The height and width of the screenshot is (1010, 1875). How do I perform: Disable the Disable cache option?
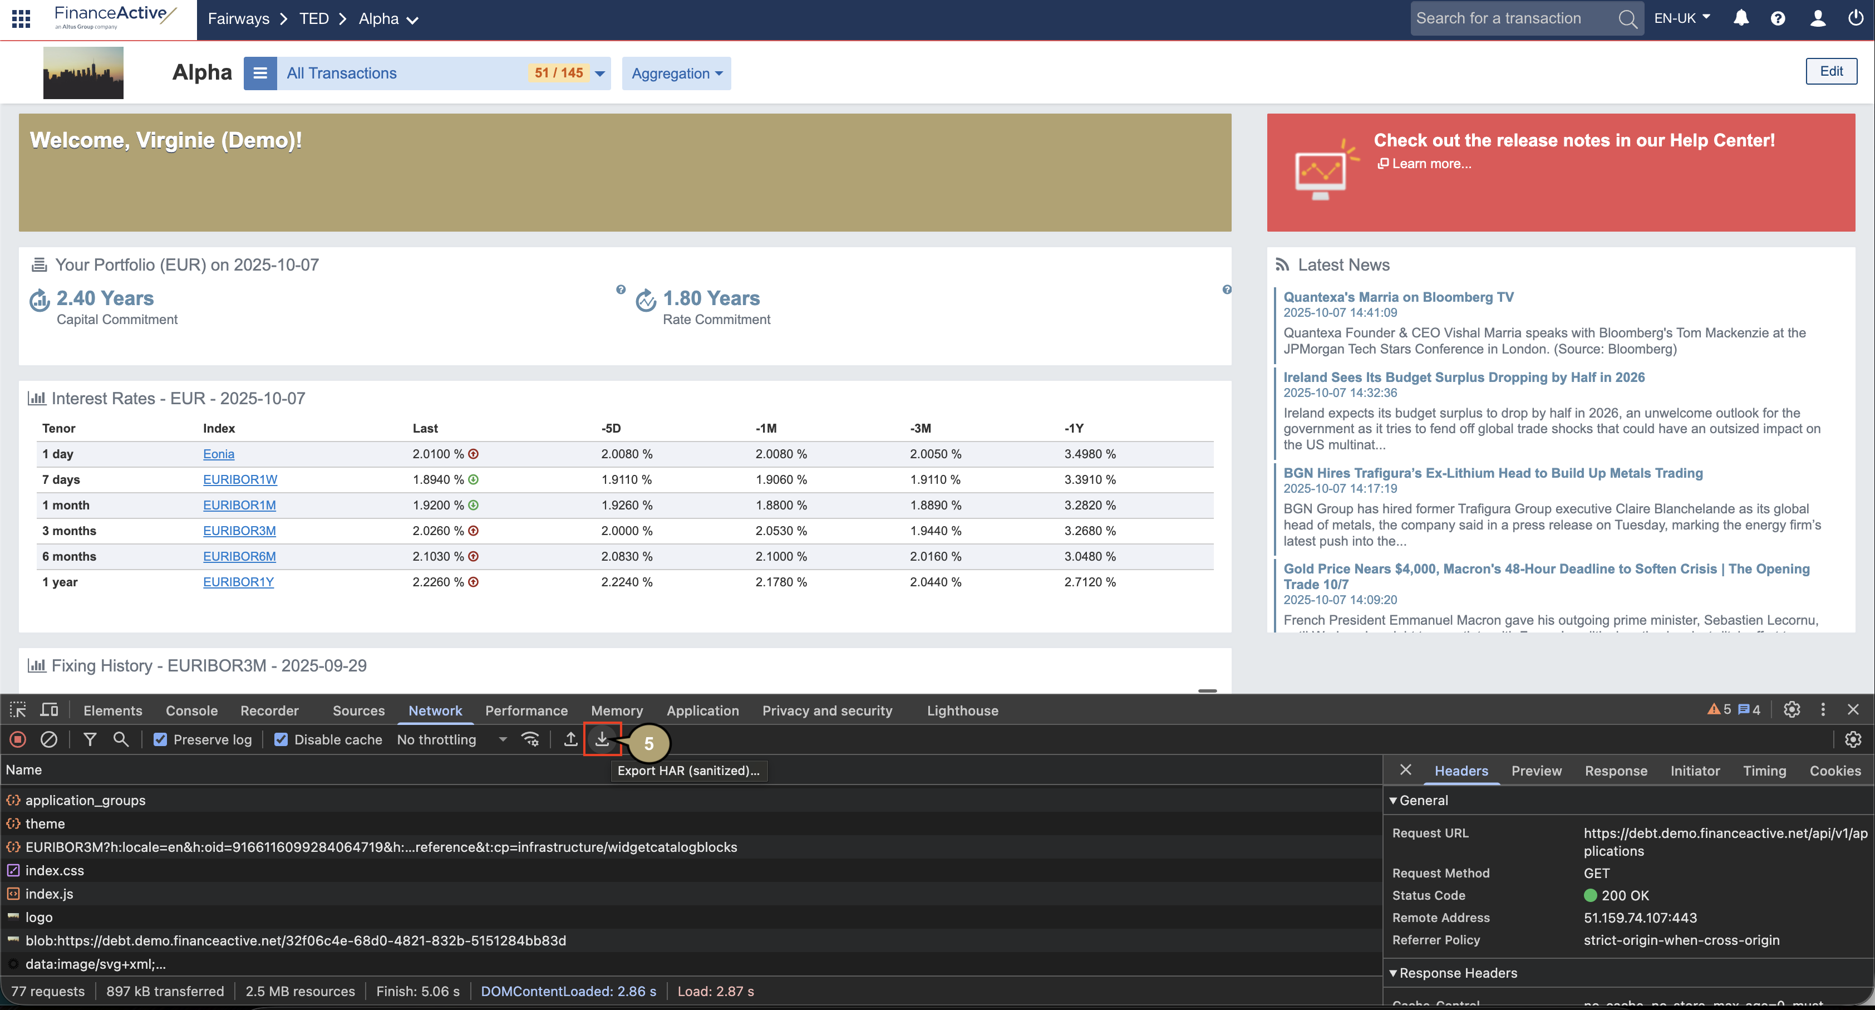pos(281,739)
